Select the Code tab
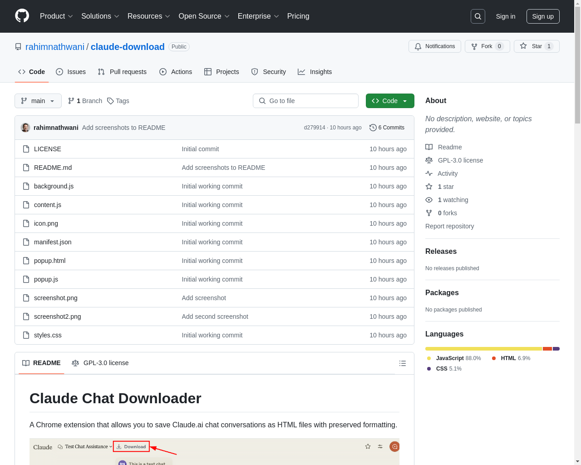Image resolution: width=581 pixels, height=465 pixels. 32,72
